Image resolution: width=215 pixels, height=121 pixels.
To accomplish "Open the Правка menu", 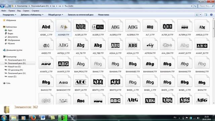I will point(11,11).
